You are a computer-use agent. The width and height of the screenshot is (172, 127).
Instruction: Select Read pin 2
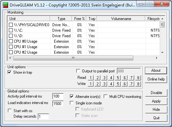tap(97, 78)
